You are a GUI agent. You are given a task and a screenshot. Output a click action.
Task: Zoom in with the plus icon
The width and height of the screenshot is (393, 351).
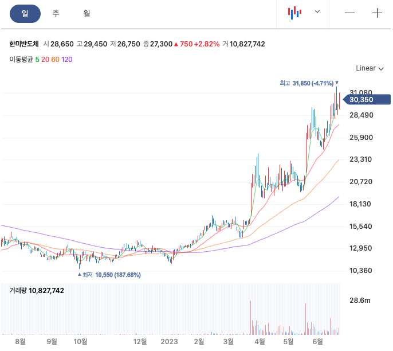pos(377,13)
